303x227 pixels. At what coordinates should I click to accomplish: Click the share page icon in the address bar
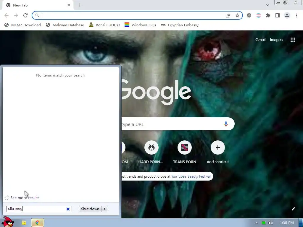[228, 15]
